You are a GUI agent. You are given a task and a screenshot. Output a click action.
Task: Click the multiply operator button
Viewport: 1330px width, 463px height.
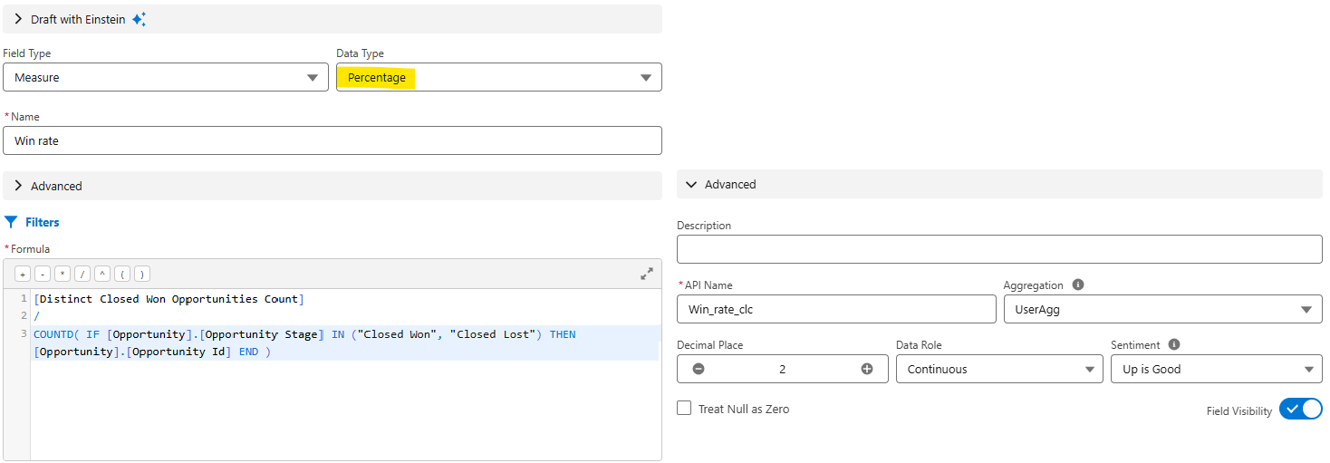(x=63, y=274)
